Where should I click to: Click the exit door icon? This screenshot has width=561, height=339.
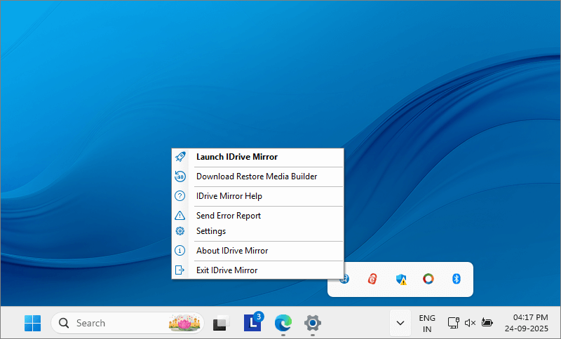(180, 270)
